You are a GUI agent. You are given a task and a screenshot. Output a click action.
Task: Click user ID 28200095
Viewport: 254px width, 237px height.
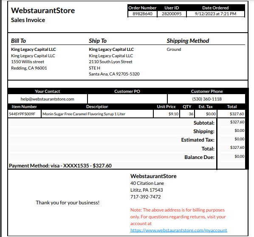(x=172, y=14)
